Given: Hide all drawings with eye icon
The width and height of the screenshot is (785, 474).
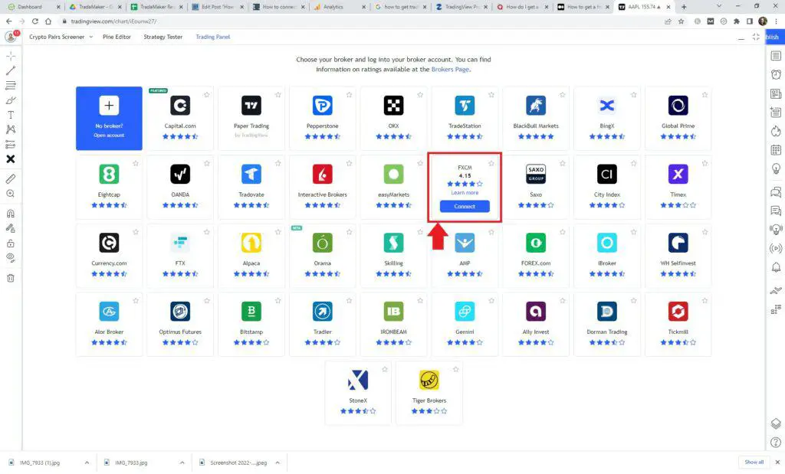Looking at the screenshot, I should (x=11, y=258).
